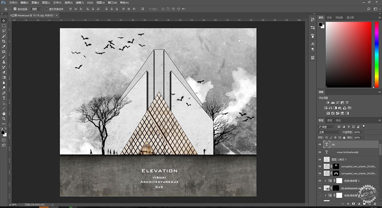Open the 文件(F) menu

point(13,3)
